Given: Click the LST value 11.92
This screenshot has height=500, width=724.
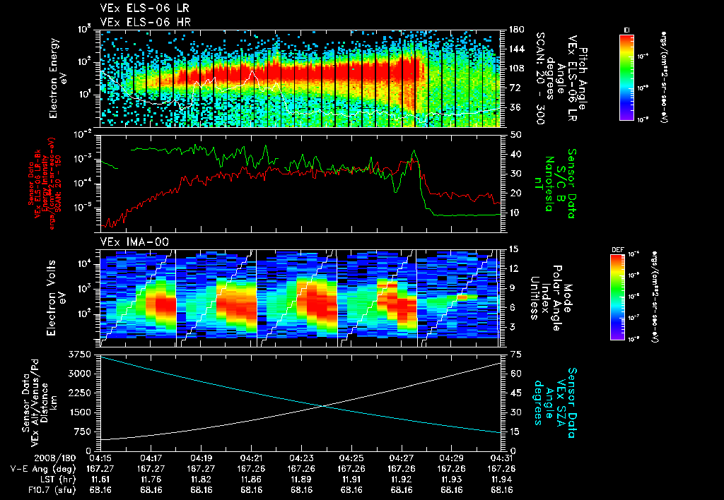Looking at the screenshot, I should [x=402, y=480].
